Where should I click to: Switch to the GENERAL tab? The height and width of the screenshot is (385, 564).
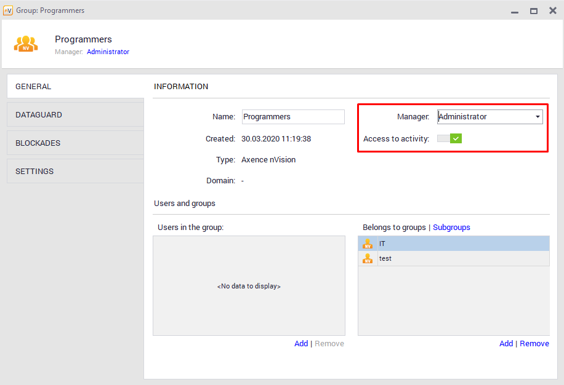[75, 87]
